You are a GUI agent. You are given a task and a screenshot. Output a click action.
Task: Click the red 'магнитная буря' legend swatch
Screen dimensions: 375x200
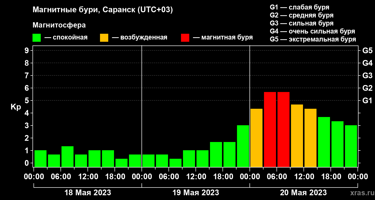[x=185, y=38]
